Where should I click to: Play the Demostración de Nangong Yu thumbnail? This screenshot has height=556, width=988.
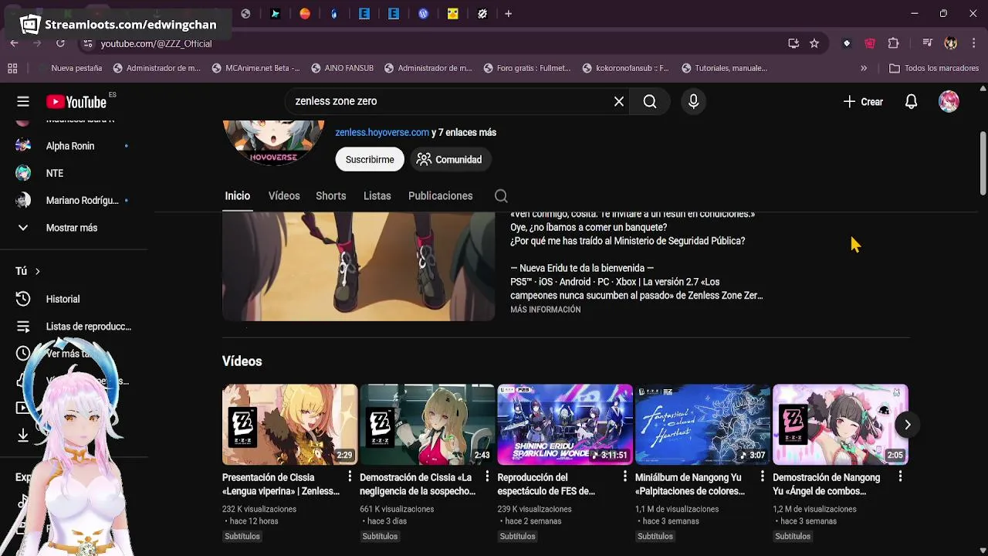point(840,424)
